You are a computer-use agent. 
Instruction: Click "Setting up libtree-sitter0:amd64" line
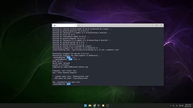(x=82, y=29)
